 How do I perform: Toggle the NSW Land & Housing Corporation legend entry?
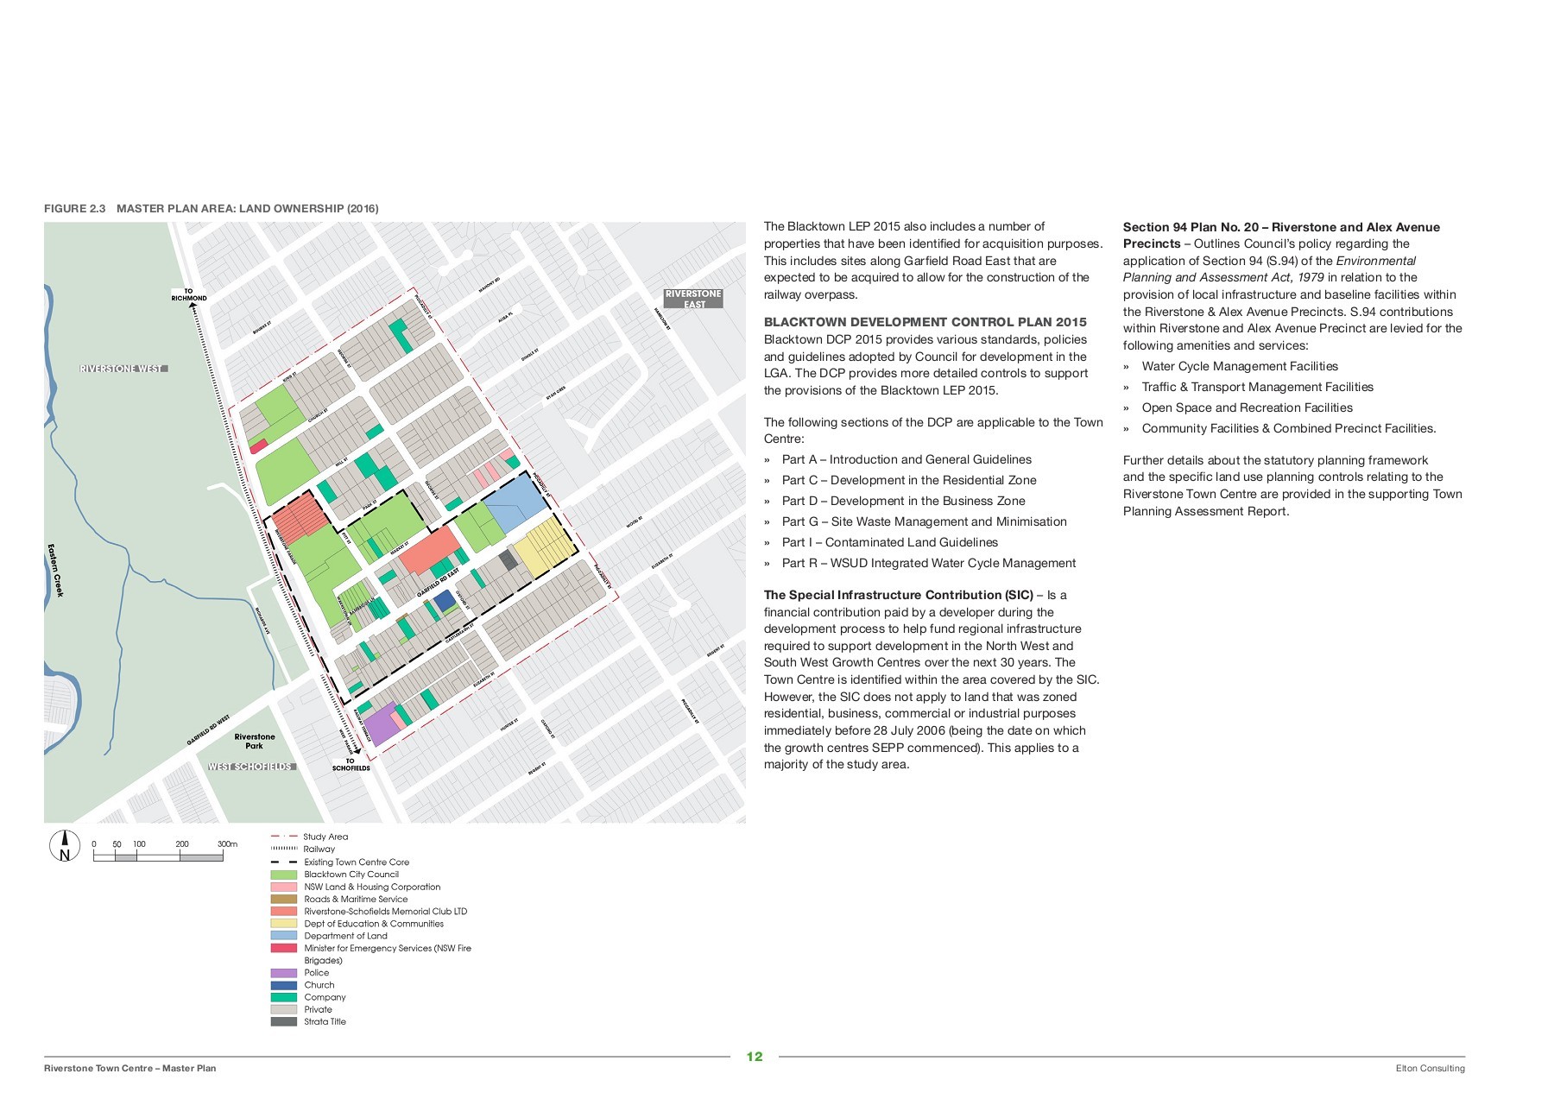[285, 887]
